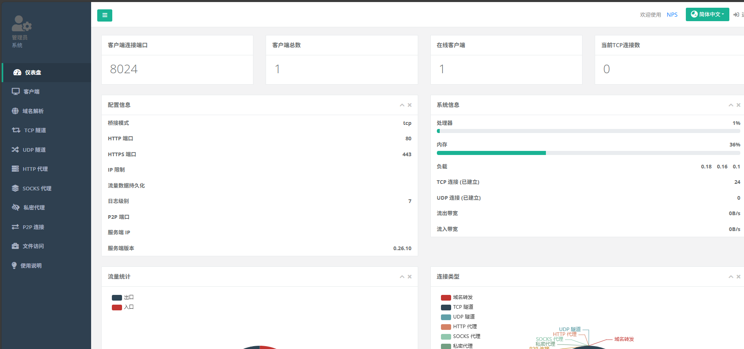Open the 客户端 monitor icon in sidebar
The height and width of the screenshot is (349, 744).
click(15, 92)
